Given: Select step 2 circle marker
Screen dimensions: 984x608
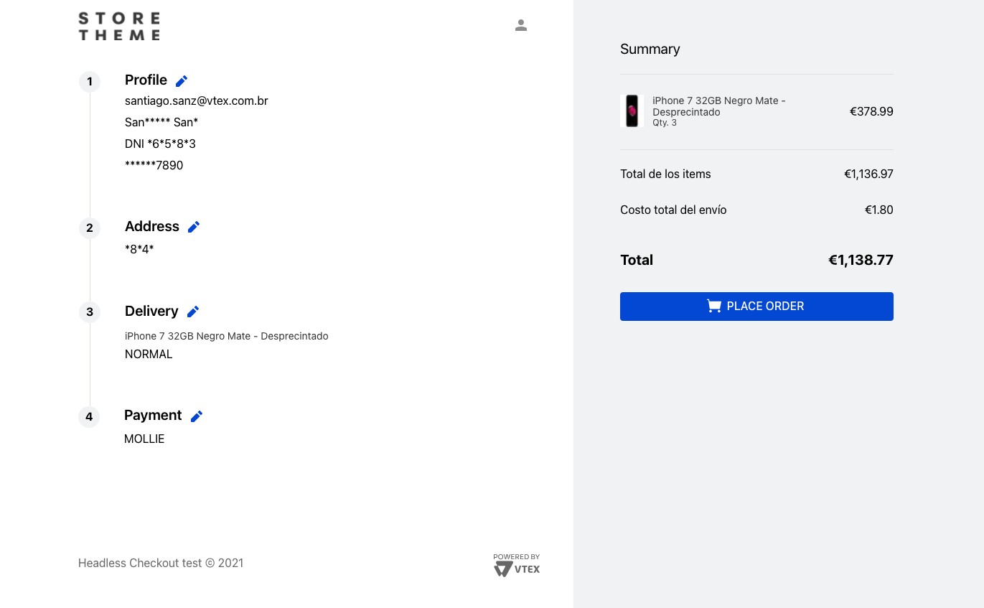Looking at the screenshot, I should point(90,228).
